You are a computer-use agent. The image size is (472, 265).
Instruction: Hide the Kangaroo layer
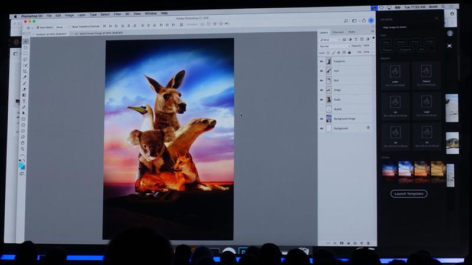coord(322,61)
